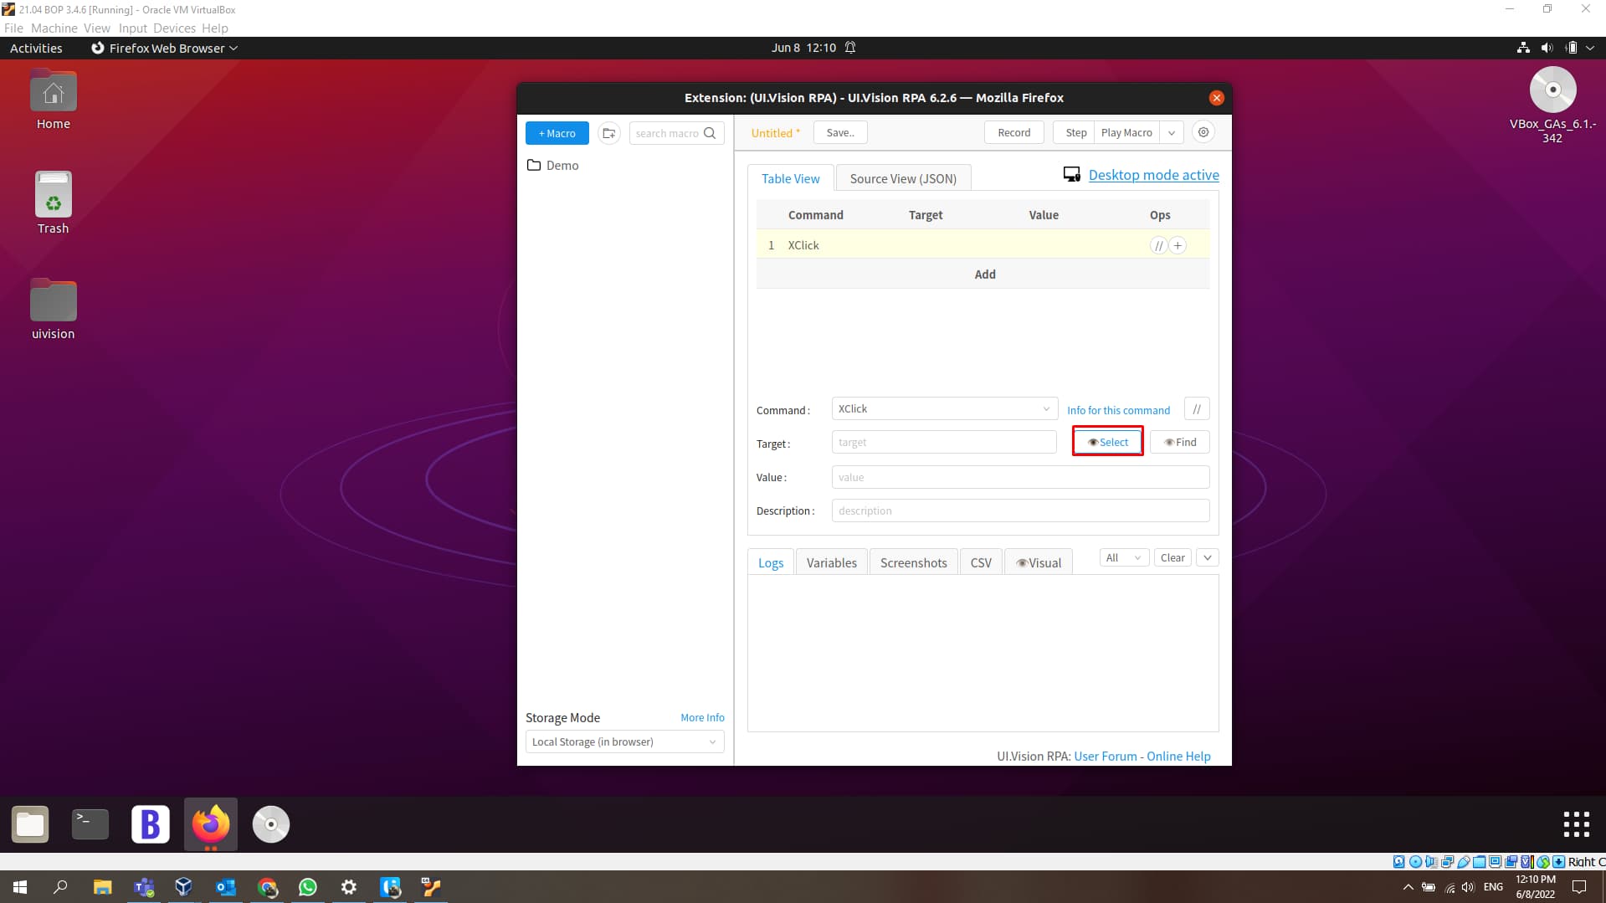The image size is (1606, 903).
Task: Switch to the Variables tab
Action: coord(831,562)
